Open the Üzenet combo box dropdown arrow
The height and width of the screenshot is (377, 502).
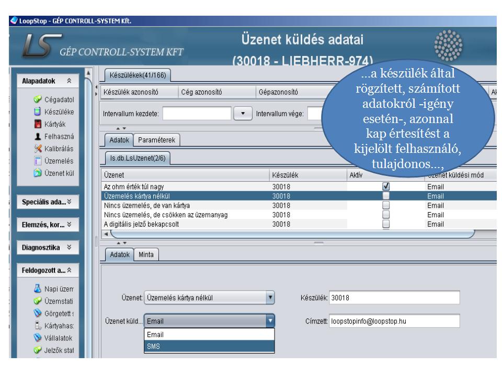(x=270, y=298)
